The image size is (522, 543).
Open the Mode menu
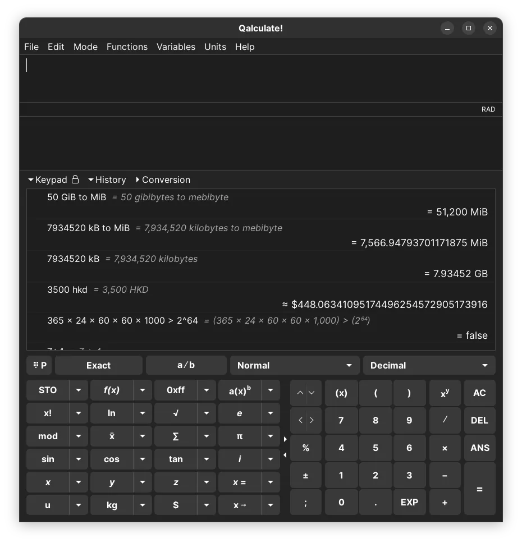[86, 47]
